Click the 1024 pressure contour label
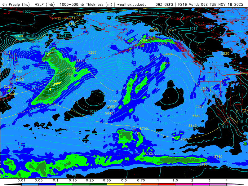Screen dimensions: 248x186 [93, 111]
